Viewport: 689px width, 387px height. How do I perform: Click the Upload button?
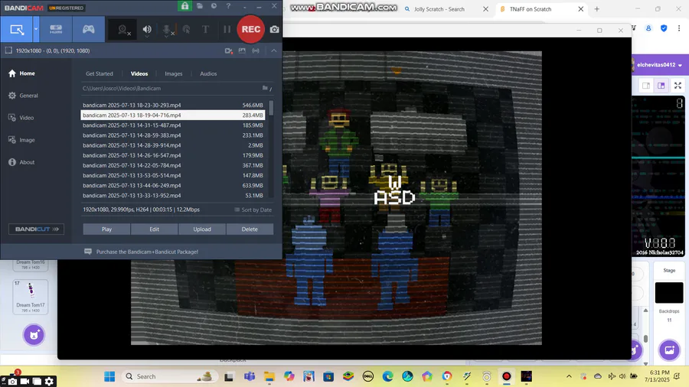(202, 229)
